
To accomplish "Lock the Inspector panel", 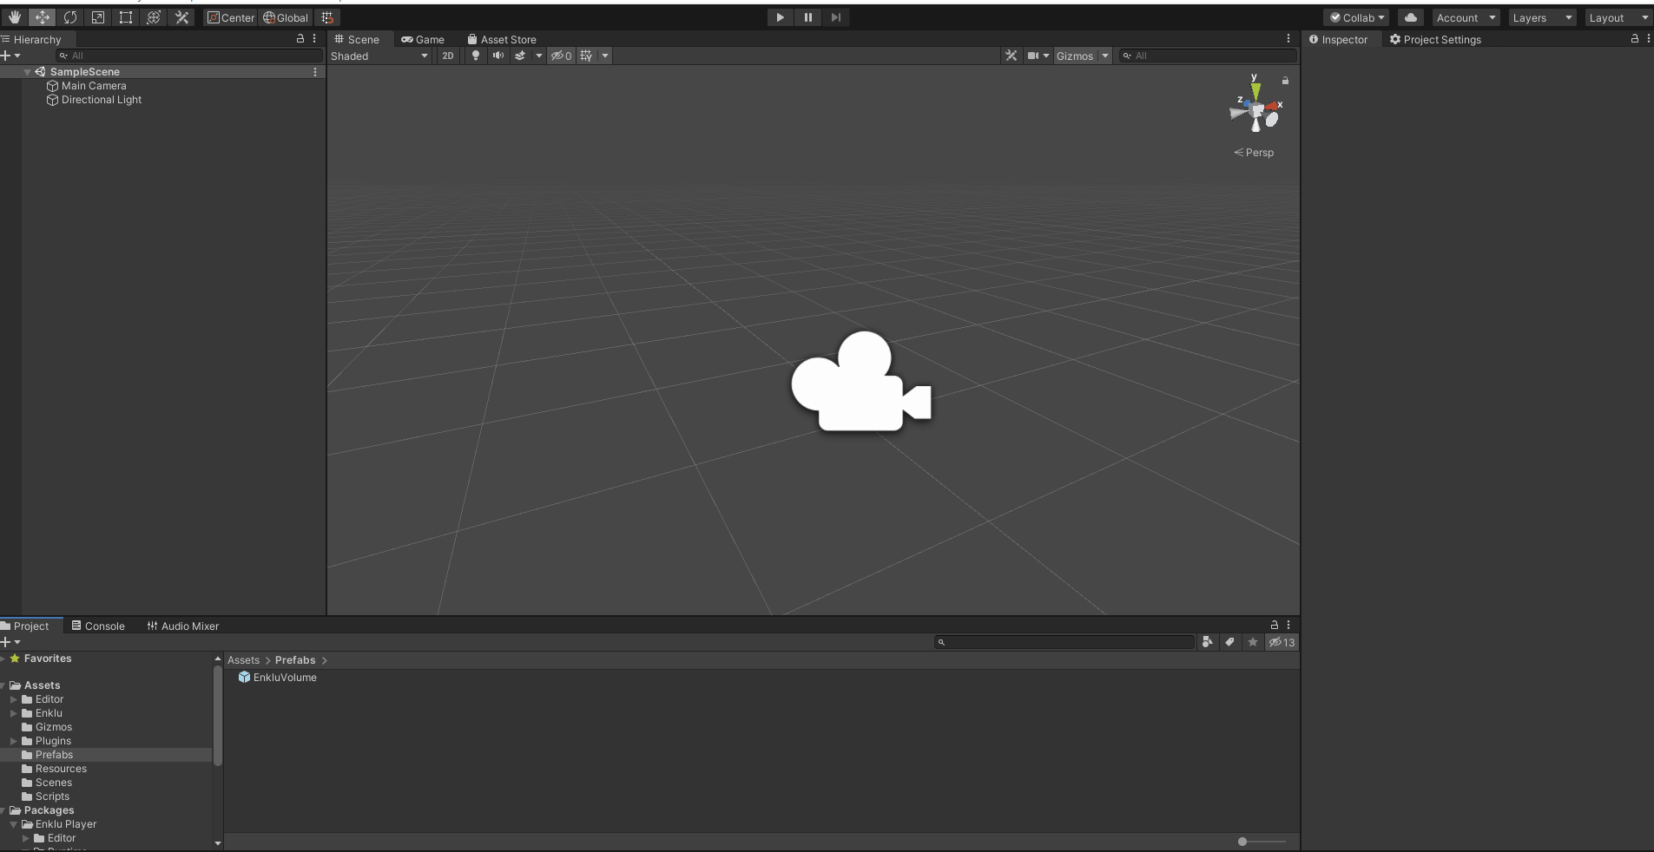I will (1635, 39).
